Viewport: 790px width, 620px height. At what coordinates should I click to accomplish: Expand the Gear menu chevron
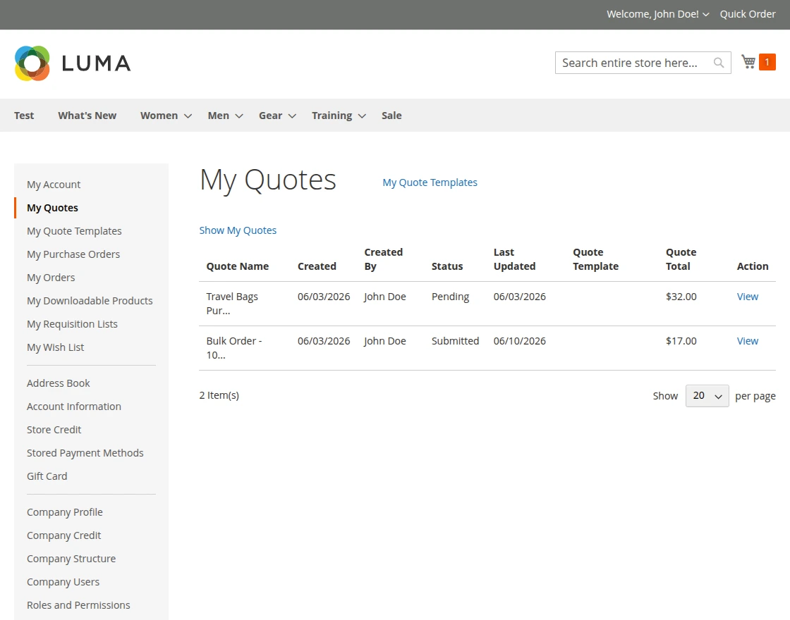[292, 116]
